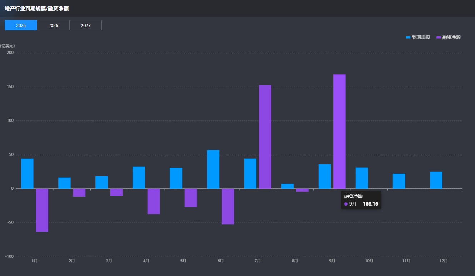Screen dimensions: 475x276
Task: Click the purple January negative bar
Action: (x=42, y=210)
